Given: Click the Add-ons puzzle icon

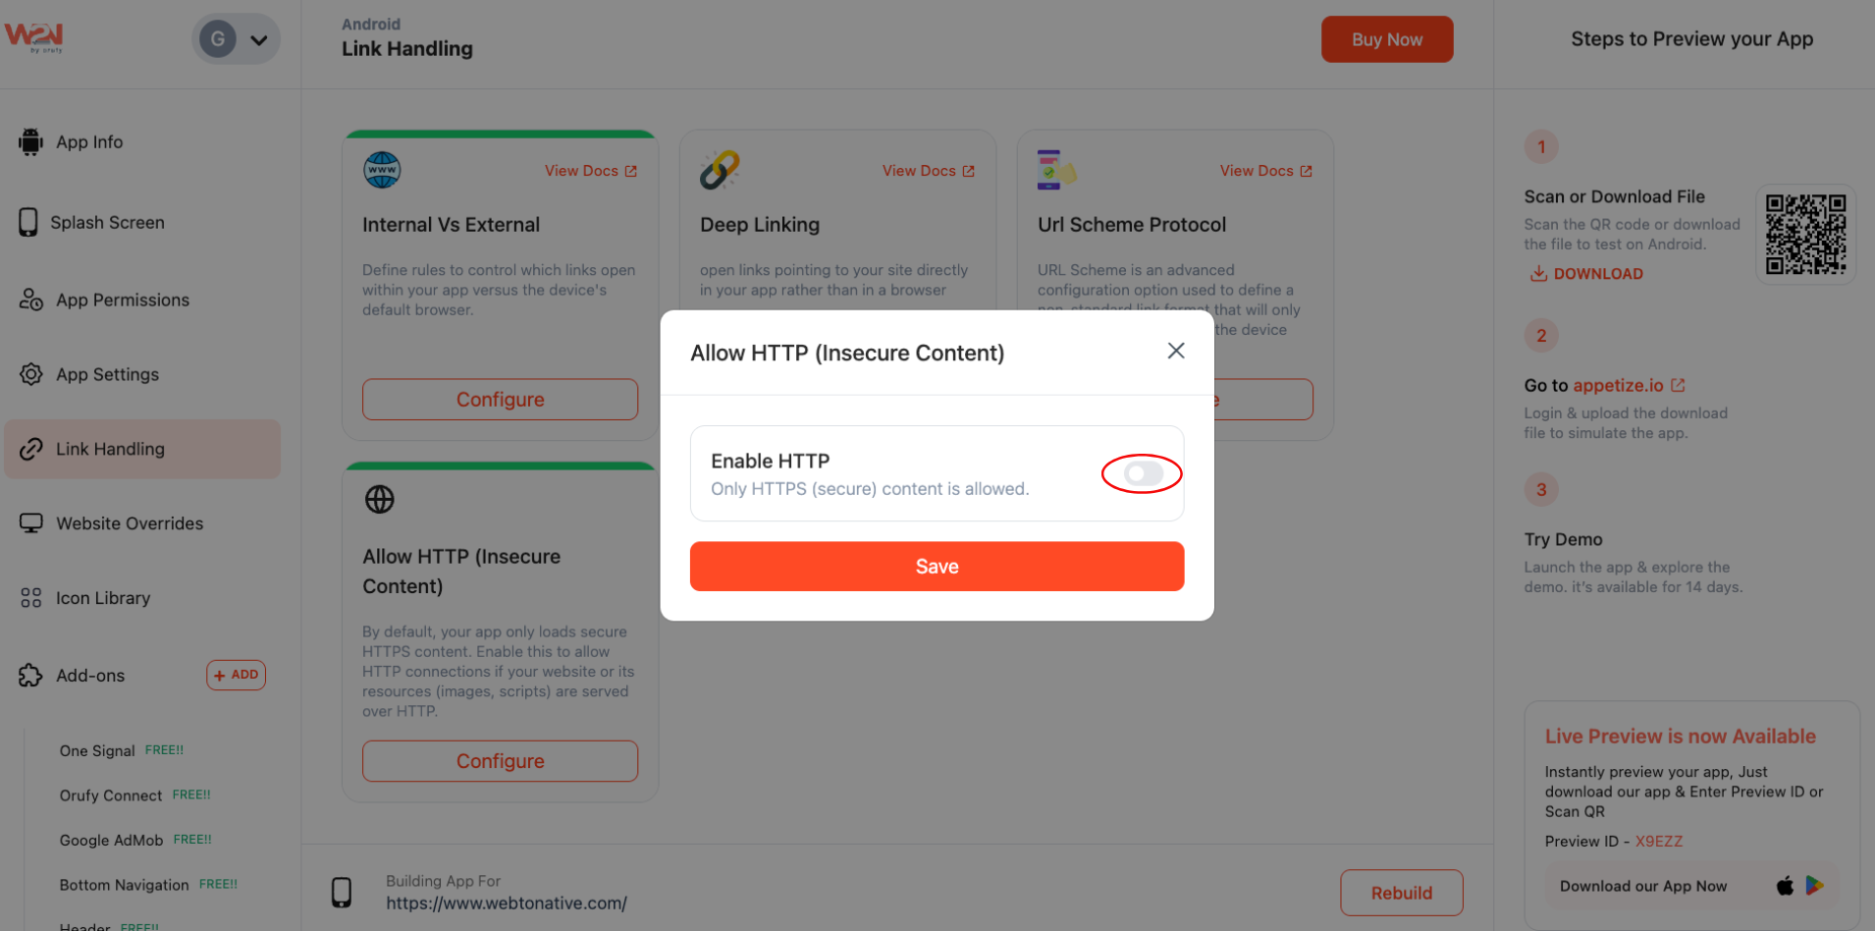Looking at the screenshot, I should pyautogui.click(x=31, y=676).
